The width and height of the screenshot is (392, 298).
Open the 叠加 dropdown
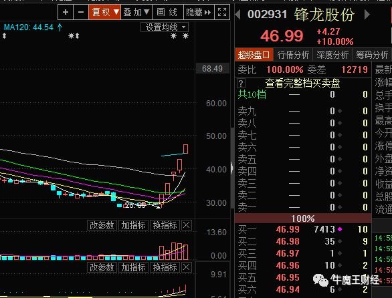point(136,12)
